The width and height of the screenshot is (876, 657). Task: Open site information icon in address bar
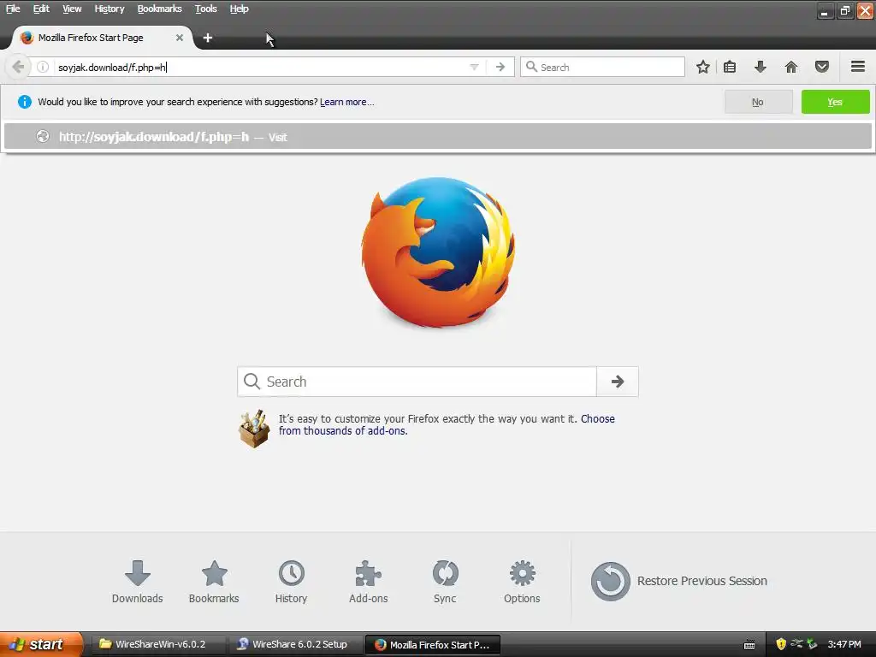click(43, 67)
